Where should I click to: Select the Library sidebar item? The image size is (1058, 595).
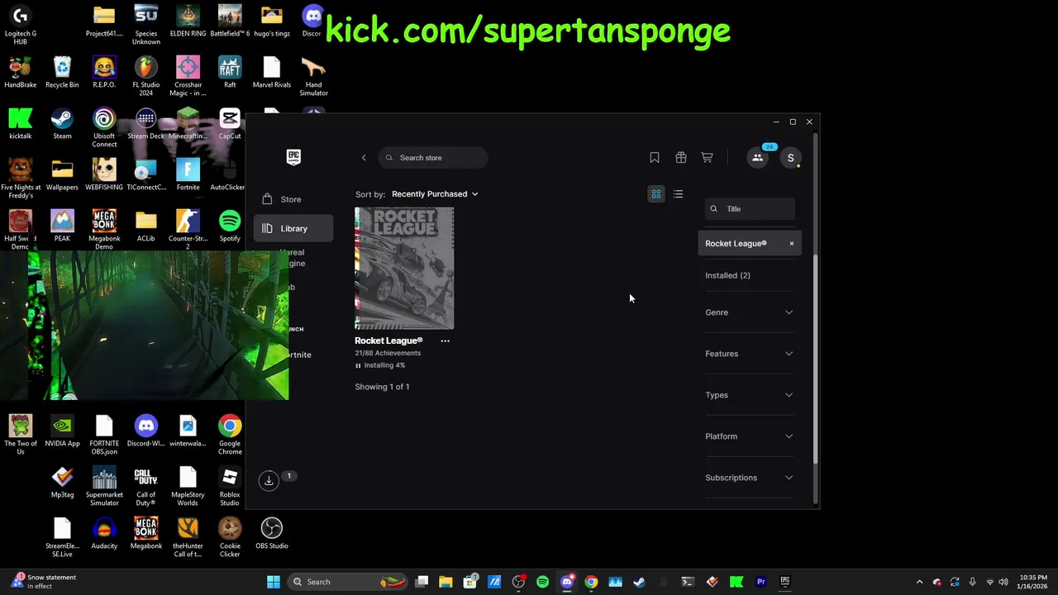(x=293, y=228)
